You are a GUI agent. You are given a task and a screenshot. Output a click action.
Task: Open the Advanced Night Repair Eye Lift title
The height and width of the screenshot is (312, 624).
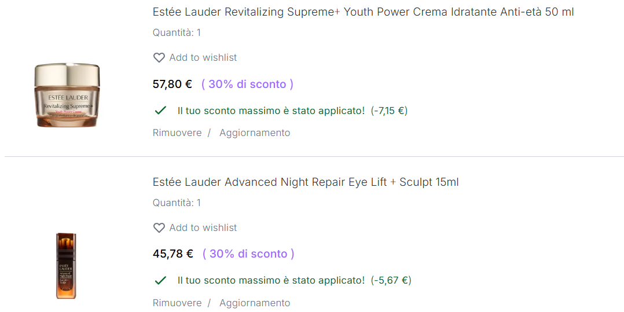point(306,182)
